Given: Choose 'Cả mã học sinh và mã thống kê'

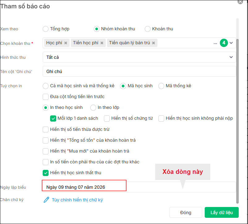Looking at the screenshot, I should click(45, 86).
